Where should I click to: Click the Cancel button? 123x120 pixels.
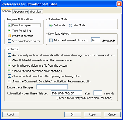tap(112, 114)
